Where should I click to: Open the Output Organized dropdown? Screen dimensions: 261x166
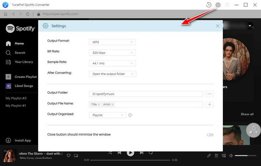click(107, 115)
